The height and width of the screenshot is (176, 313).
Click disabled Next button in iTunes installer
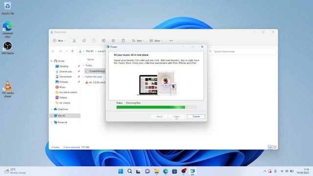tap(177, 116)
